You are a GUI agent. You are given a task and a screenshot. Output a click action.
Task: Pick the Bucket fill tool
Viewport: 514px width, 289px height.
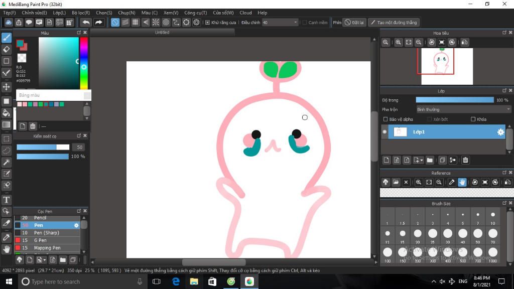click(x=6, y=113)
